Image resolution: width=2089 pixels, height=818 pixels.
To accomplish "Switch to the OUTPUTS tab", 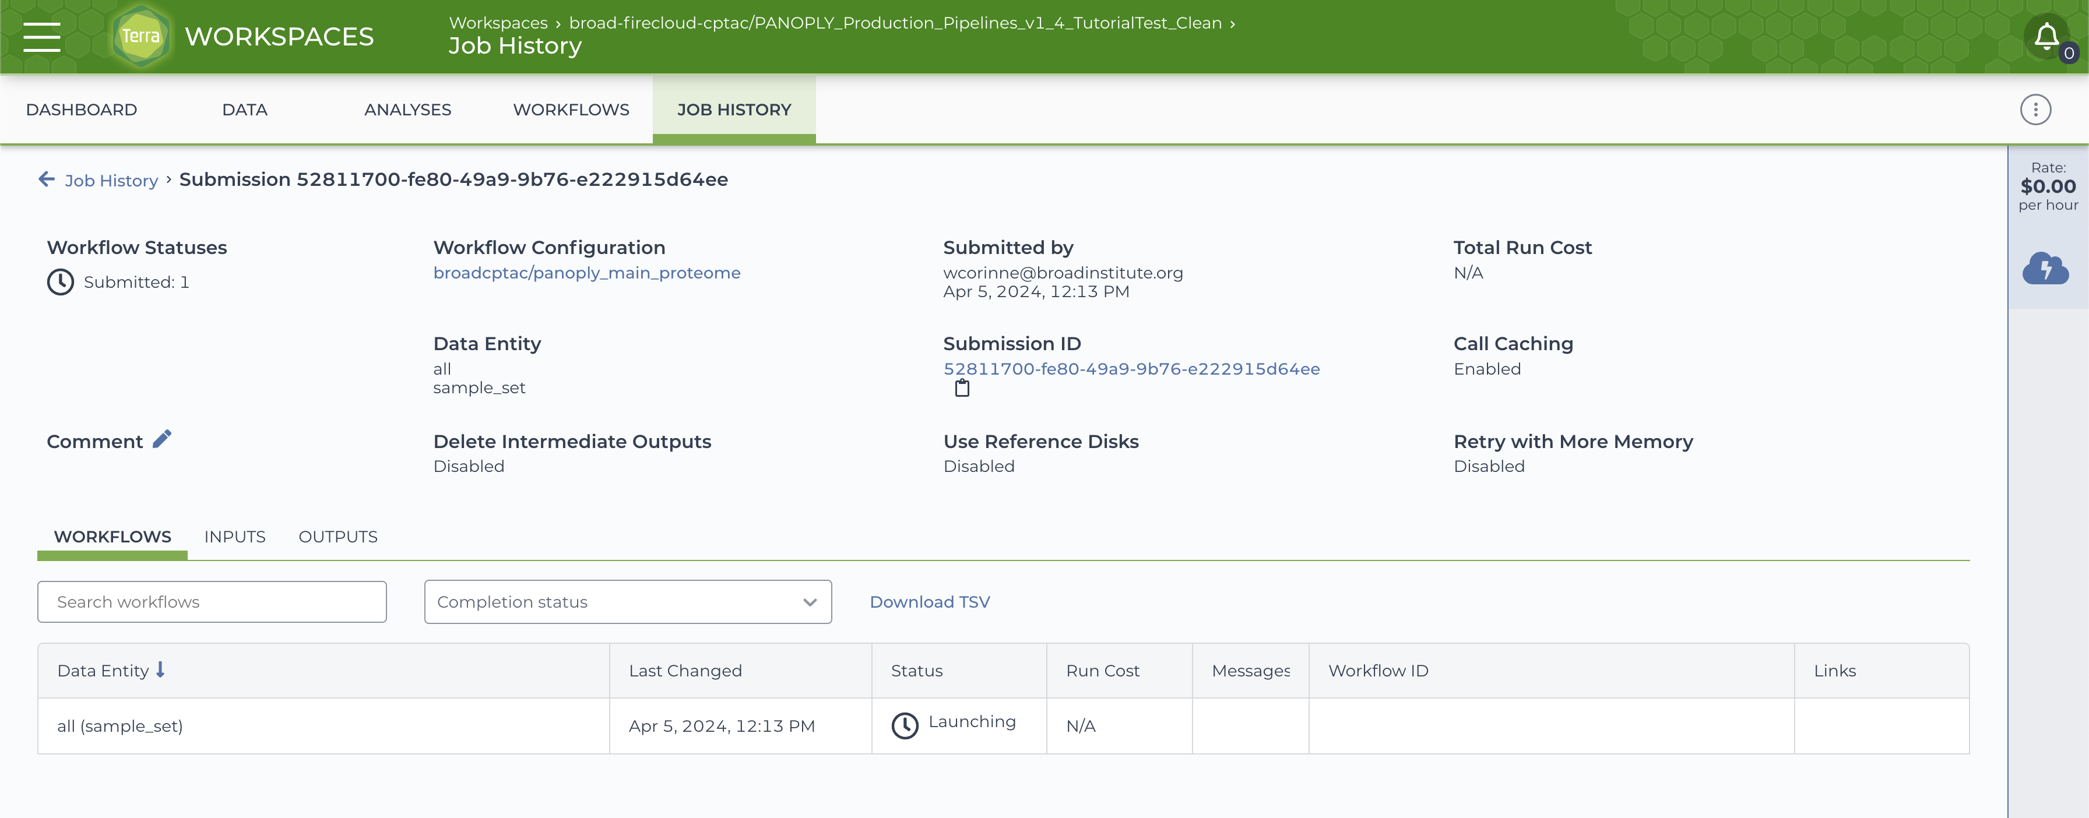I will point(337,537).
